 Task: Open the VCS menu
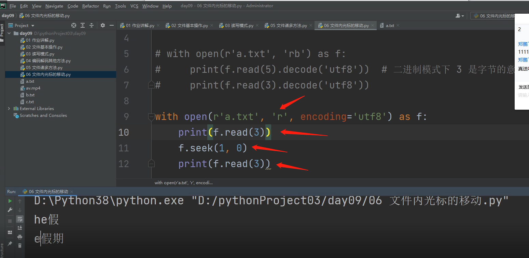click(x=134, y=6)
